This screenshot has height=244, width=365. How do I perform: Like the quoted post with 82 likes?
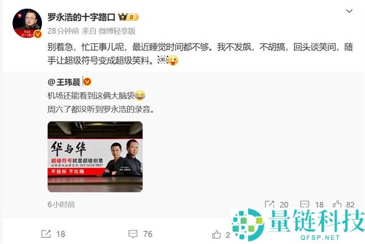[337, 204]
